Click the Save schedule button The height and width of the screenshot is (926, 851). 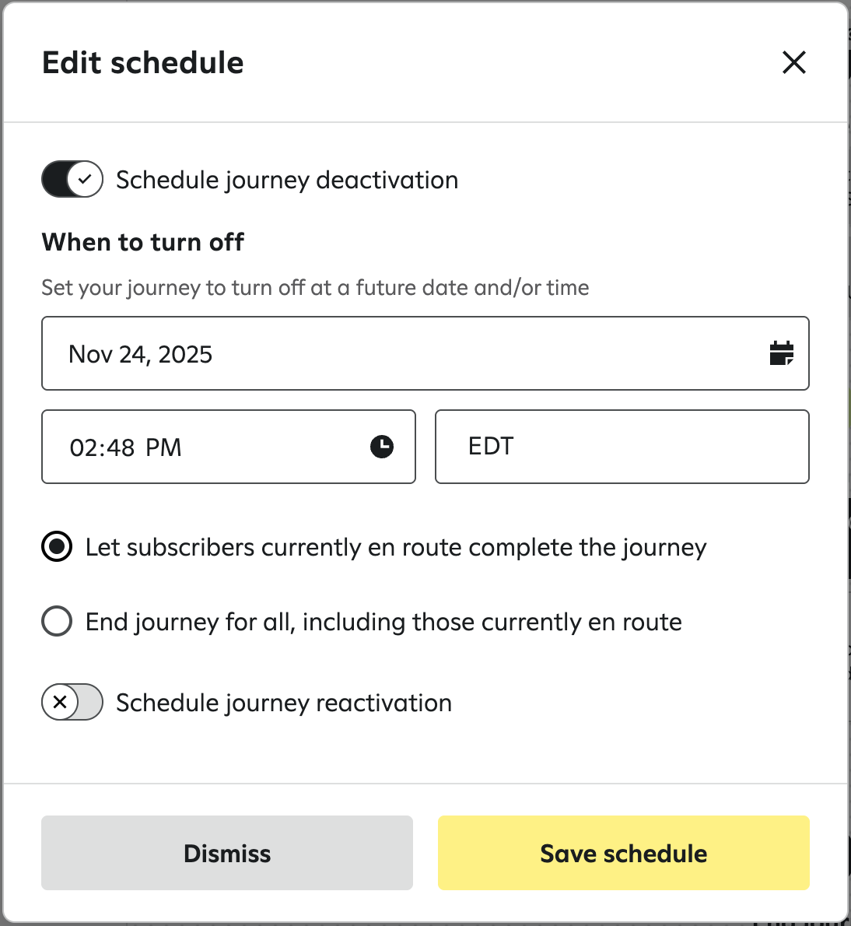coord(623,853)
